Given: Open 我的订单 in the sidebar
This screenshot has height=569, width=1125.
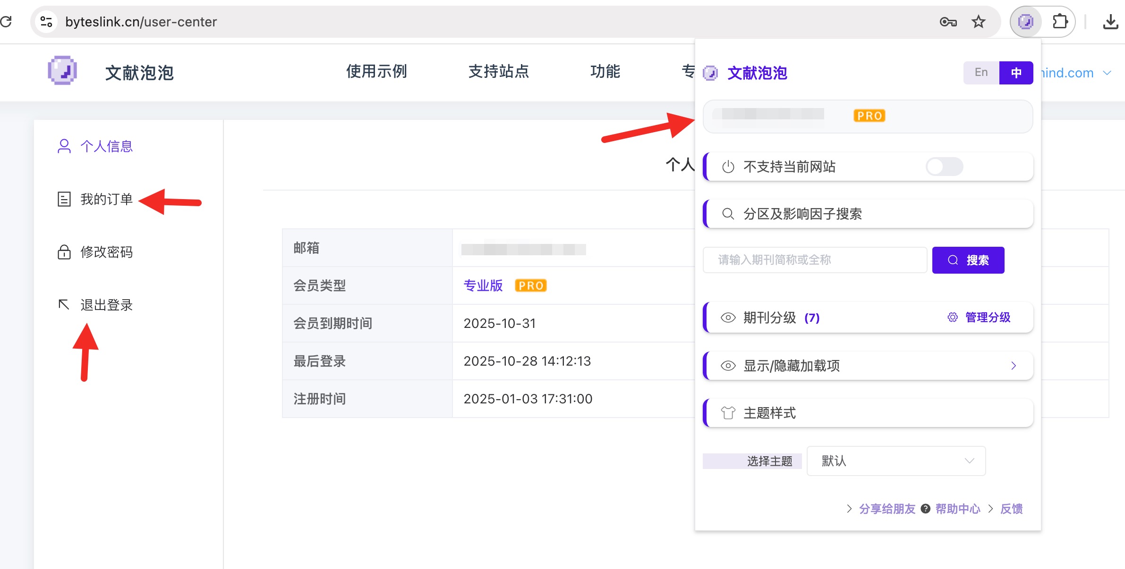Looking at the screenshot, I should point(106,199).
